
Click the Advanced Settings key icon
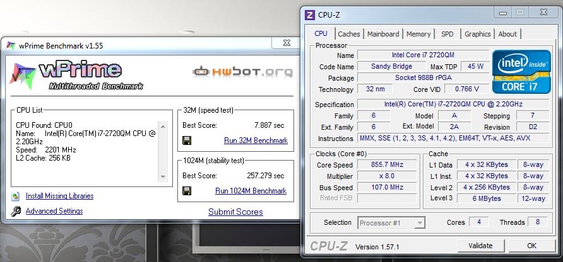[x=15, y=211]
